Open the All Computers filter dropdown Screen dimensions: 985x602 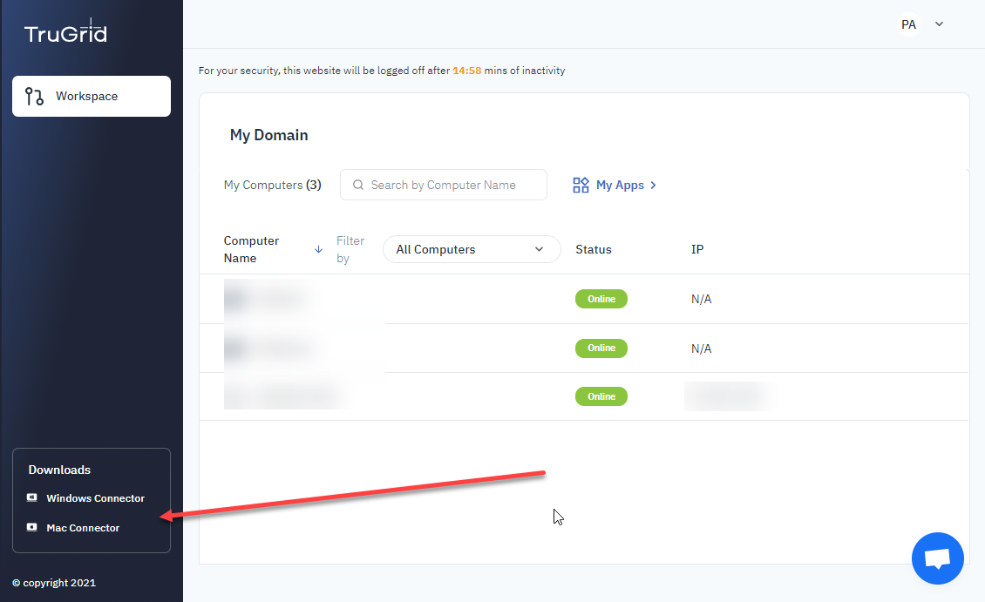coord(471,249)
